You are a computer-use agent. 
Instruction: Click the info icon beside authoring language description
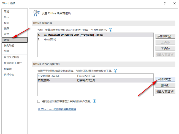click(x=116, y=71)
